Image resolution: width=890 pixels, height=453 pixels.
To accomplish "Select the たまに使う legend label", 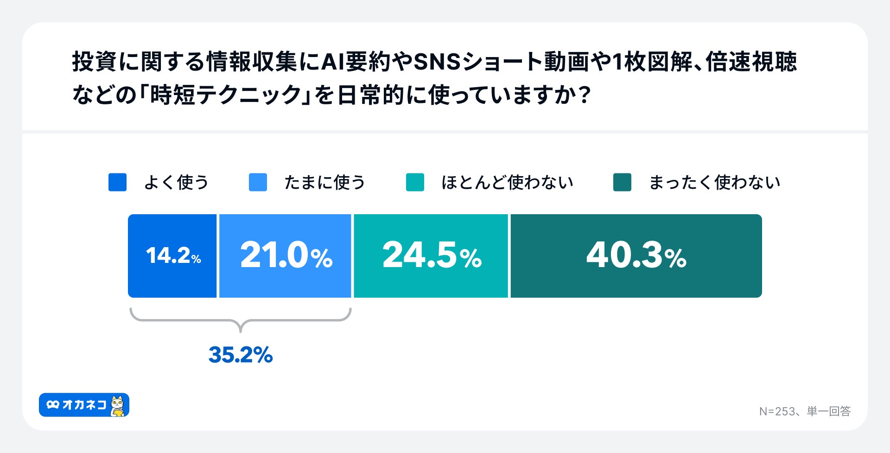I will [x=324, y=182].
